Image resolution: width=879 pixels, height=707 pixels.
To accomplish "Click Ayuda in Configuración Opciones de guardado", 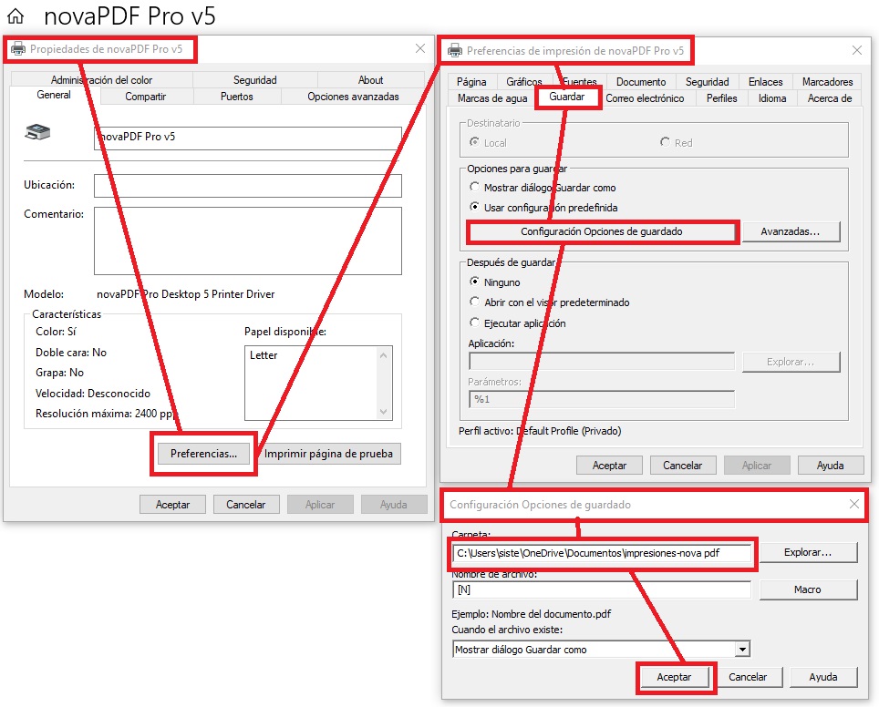I will 823,677.
